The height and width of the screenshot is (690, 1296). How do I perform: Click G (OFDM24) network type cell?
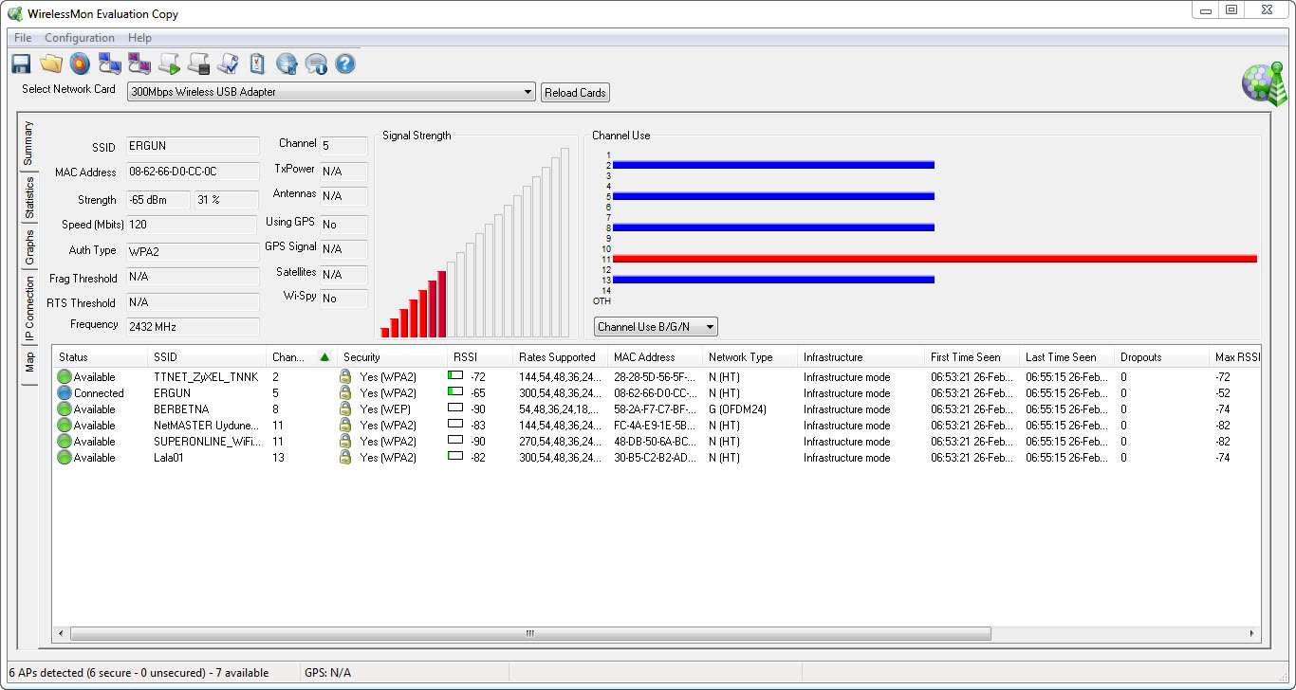737,409
